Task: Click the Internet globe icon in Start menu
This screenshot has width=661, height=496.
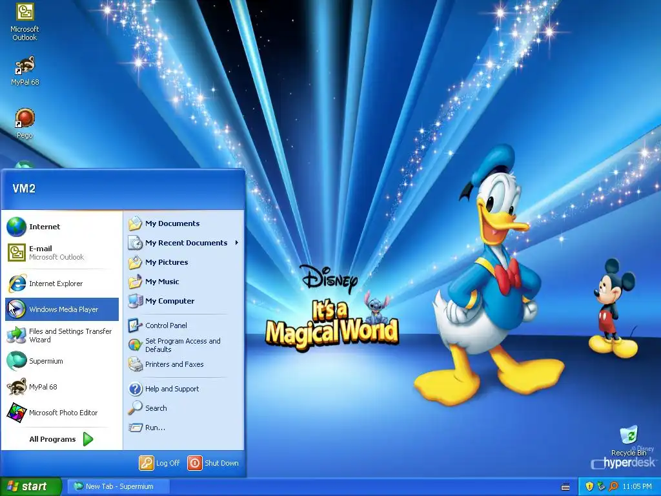Action: (x=16, y=227)
